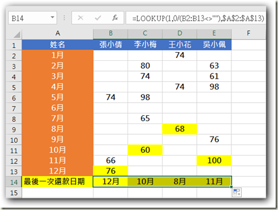Image resolution: width=278 pixels, height=210 pixels.
Task: Select the 12月 cell in column A
Action: tap(57, 171)
